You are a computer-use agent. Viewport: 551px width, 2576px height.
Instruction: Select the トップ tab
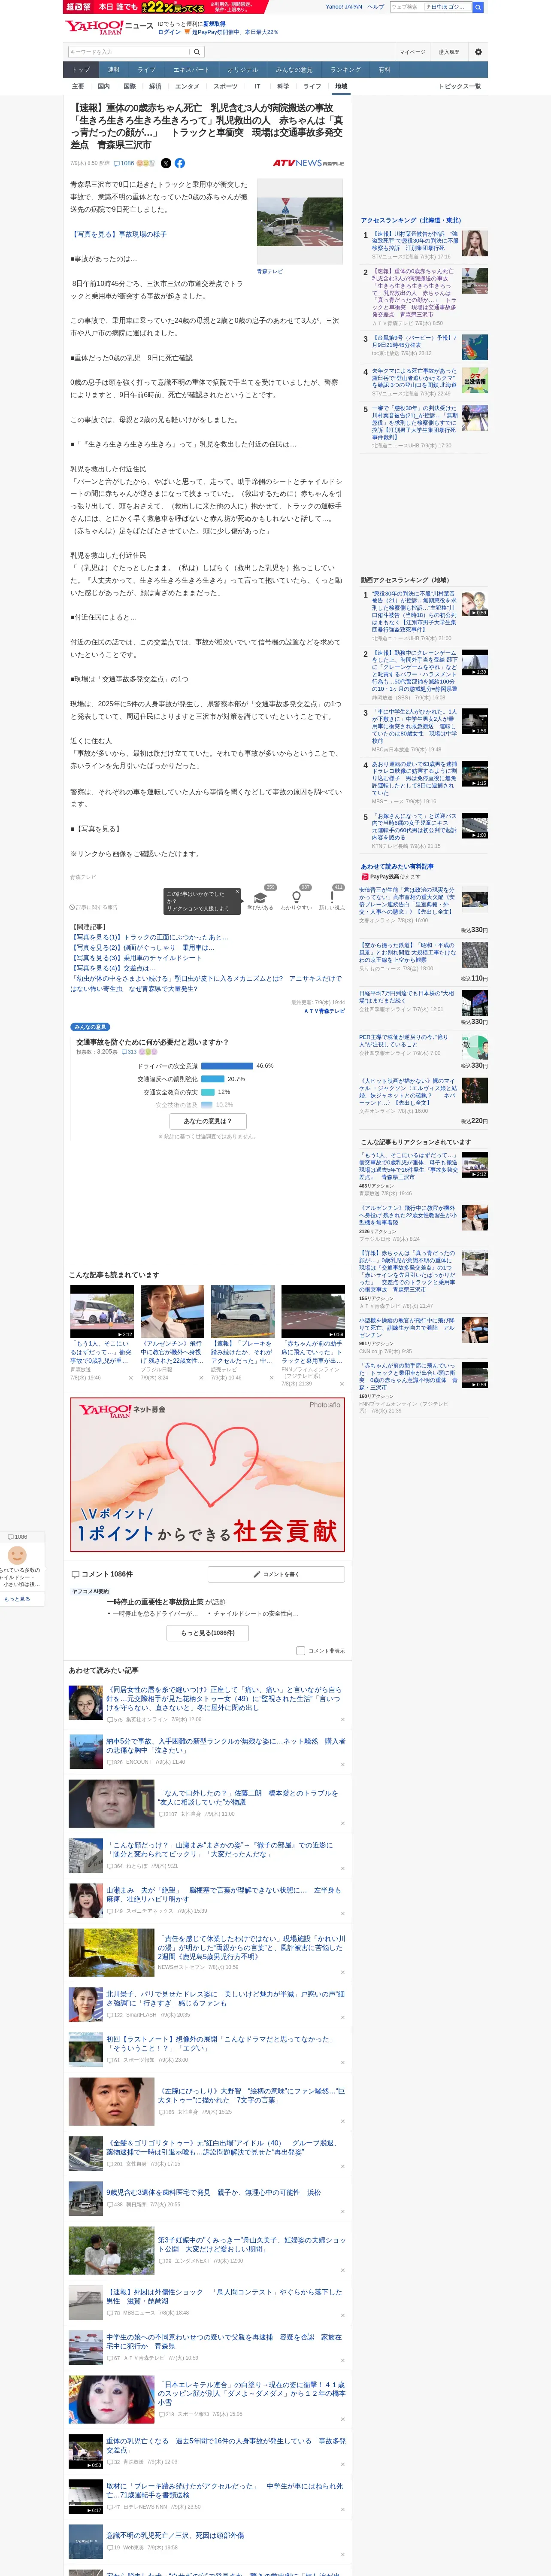point(81,70)
